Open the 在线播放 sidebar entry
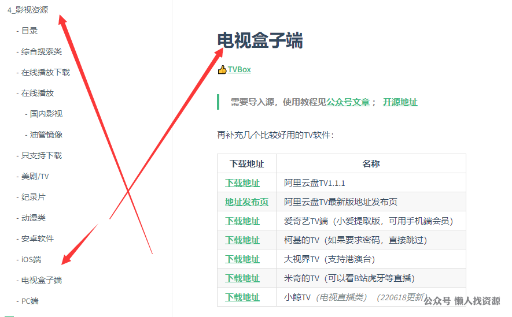The height and width of the screenshot is (317, 512). click(x=38, y=93)
